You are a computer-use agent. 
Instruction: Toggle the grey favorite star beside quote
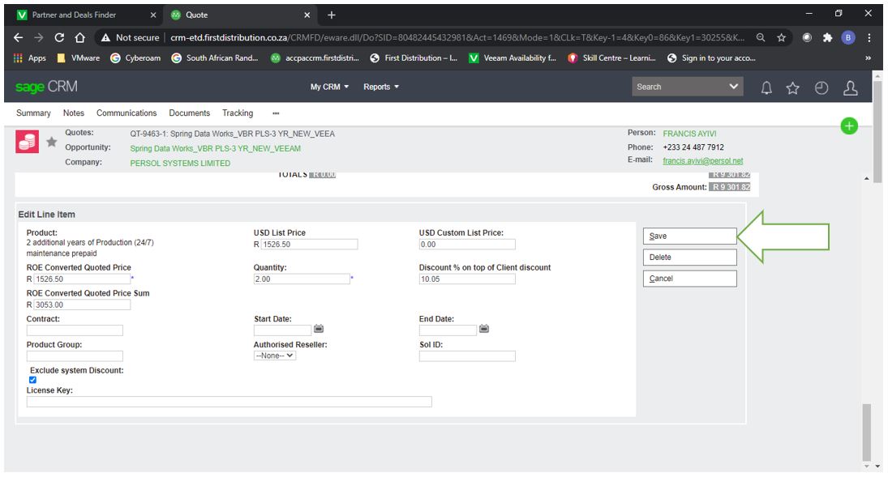click(x=52, y=142)
